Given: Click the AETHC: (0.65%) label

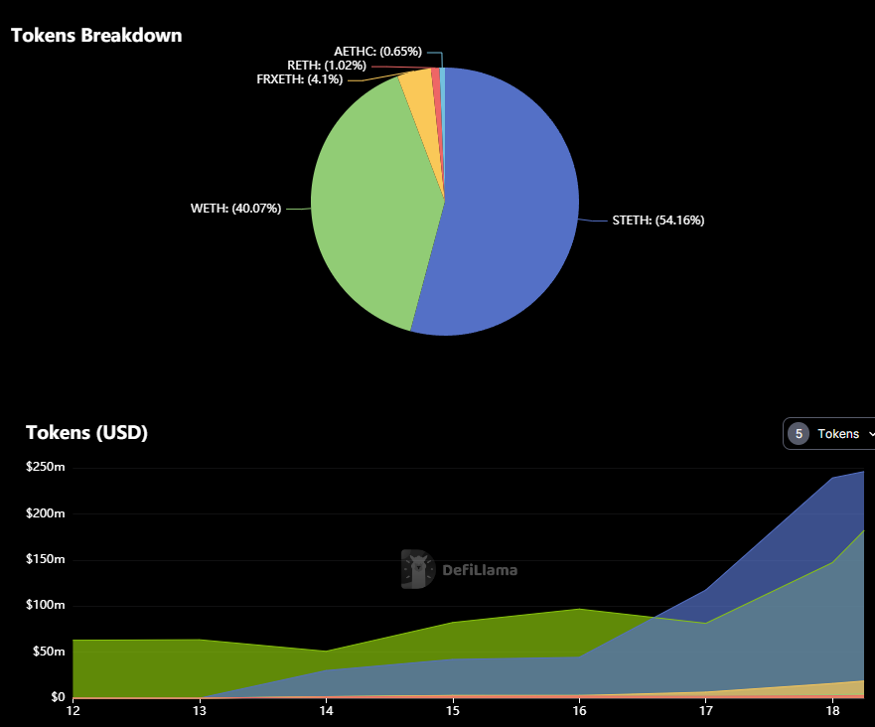Looking at the screenshot, I should click(377, 52).
